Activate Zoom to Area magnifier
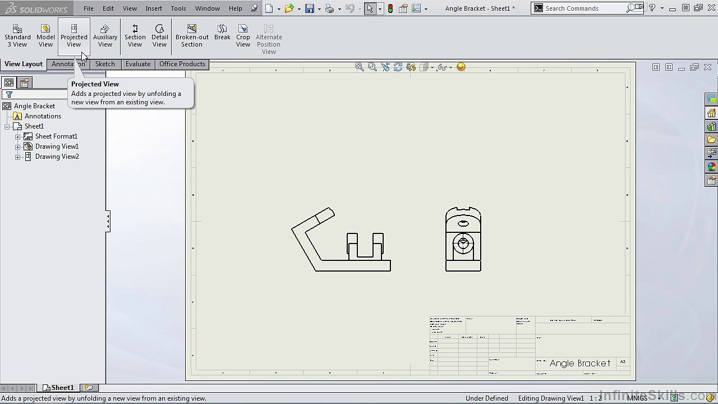Image resolution: width=718 pixels, height=404 pixels. pos(372,67)
